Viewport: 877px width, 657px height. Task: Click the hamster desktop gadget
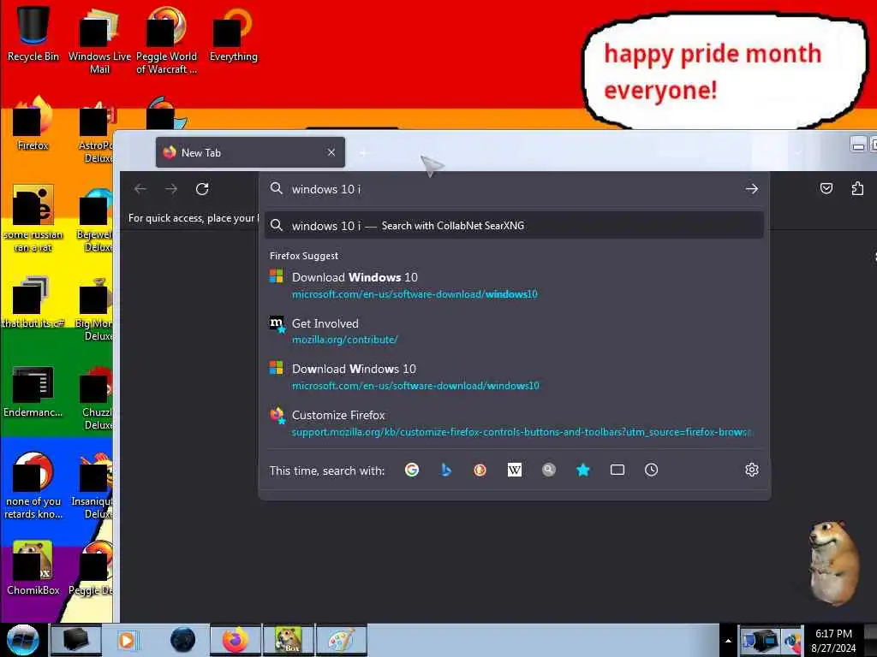(x=834, y=563)
